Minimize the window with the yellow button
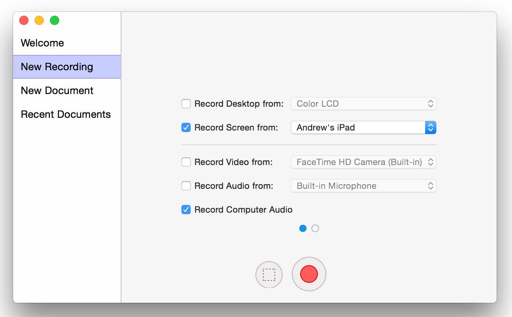 click(x=39, y=20)
